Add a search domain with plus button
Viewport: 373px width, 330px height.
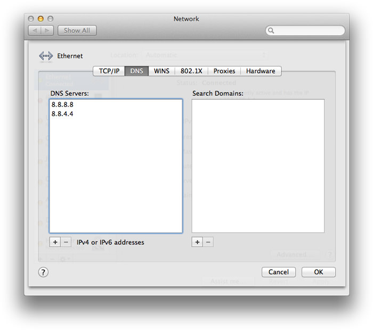[197, 242]
